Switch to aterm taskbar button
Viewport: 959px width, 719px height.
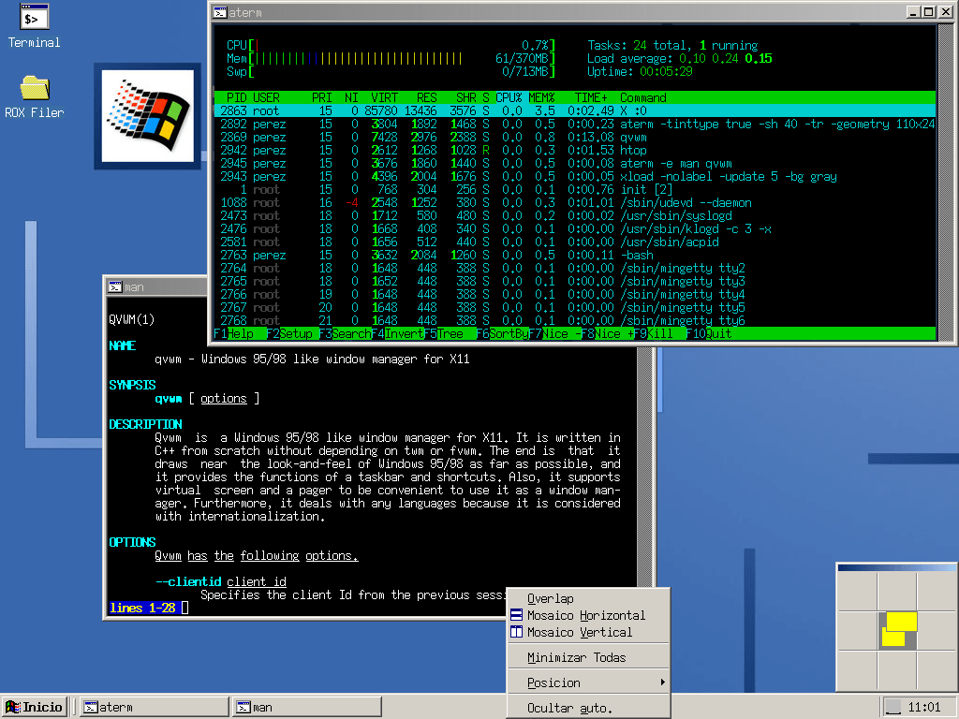point(155,707)
